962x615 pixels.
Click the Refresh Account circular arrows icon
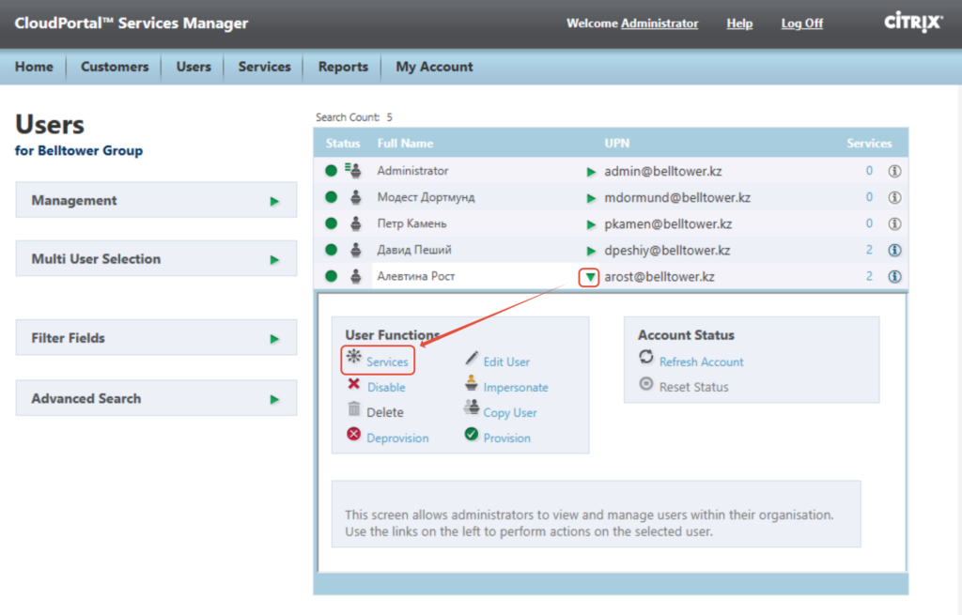646,357
